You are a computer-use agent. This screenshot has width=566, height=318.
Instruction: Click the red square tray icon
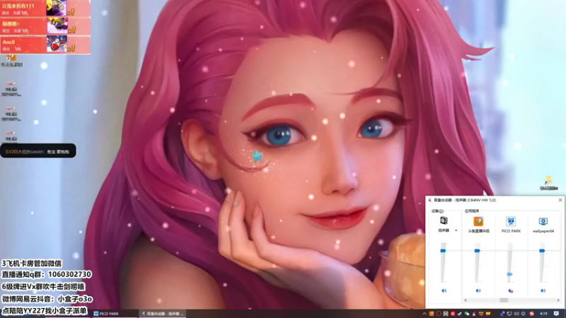click(453, 314)
